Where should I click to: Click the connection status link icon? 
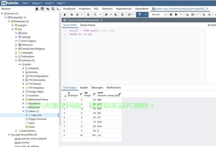[65, 20]
